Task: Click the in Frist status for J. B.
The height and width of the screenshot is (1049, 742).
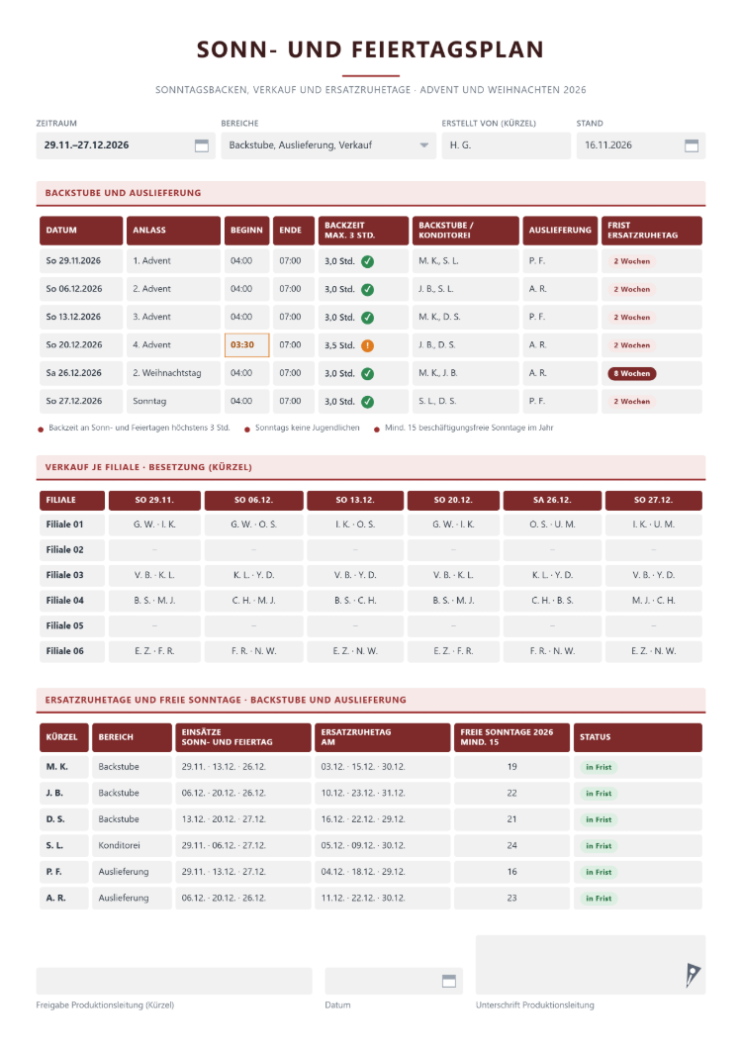Action: pos(599,794)
